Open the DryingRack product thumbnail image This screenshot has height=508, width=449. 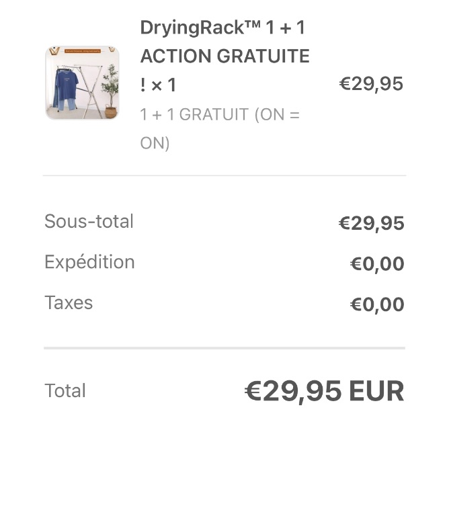point(82,83)
